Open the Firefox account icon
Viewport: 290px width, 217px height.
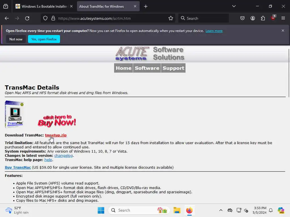click(253, 18)
